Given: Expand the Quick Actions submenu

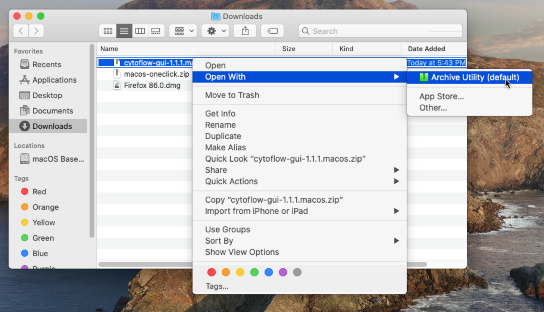Looking at the screenshot, I should [x=299, y=181].
